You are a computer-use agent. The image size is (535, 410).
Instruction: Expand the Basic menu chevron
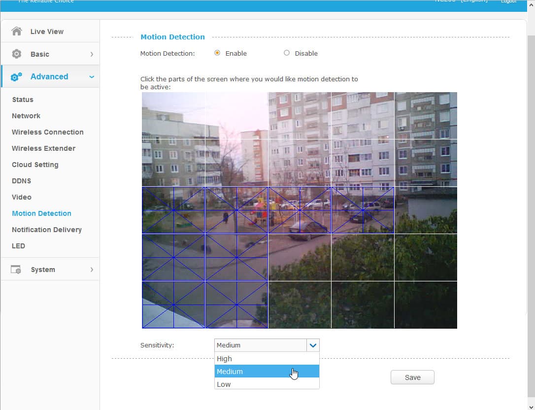92,54
